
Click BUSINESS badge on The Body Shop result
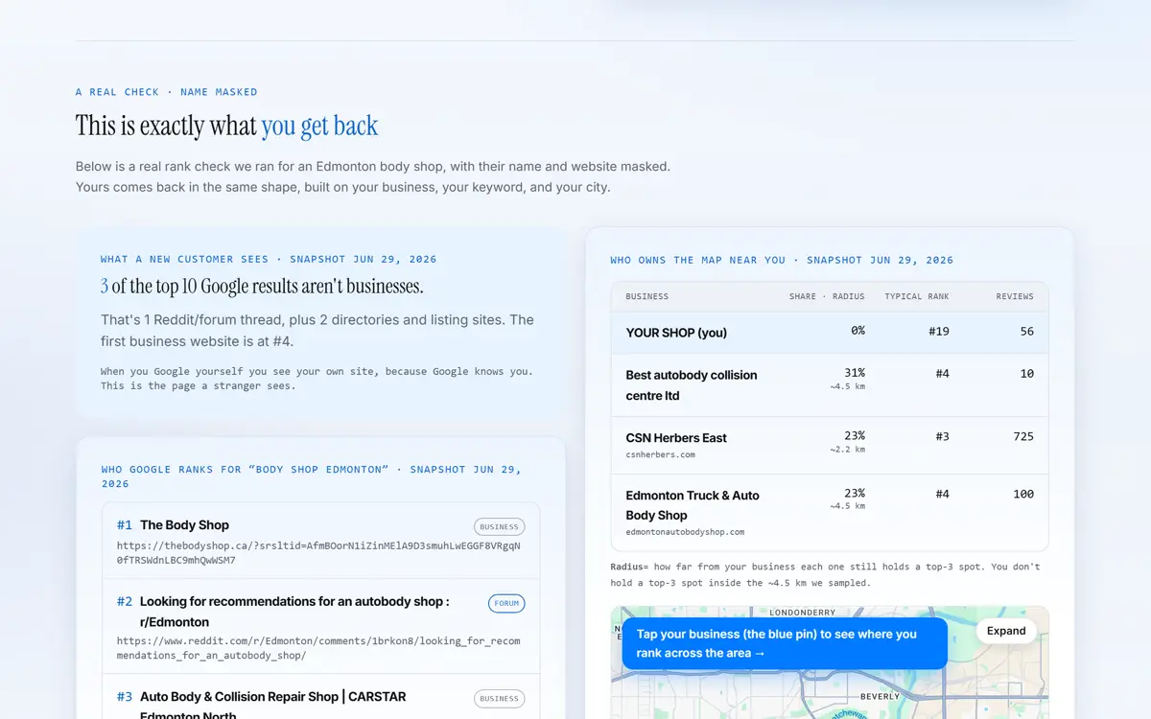[499, 526]
